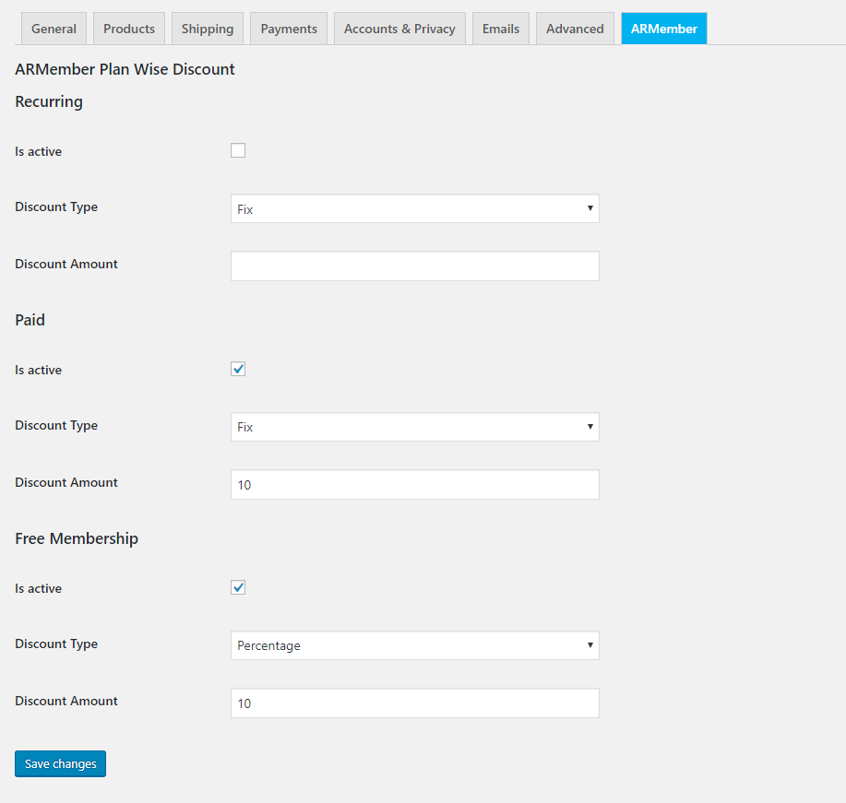The height and width of the screenshot is (803, 846).
Task: Enable the Recurring Is active checkbox
Action: [238, 150]
